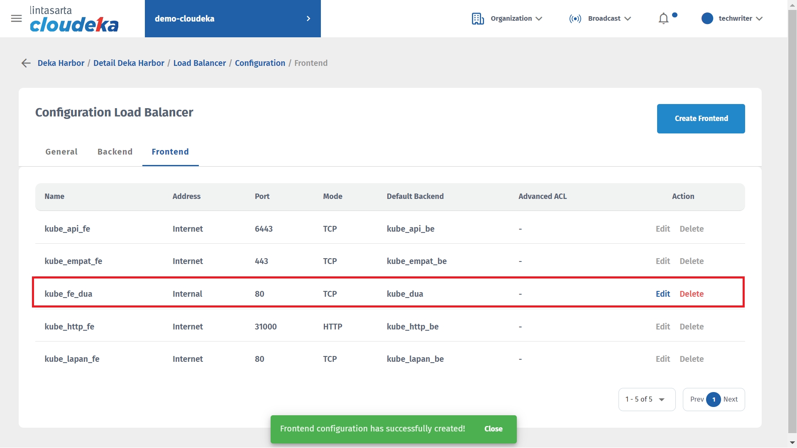
Task: Click the techwriter user avatar
Action: click(x=707, y=19)
